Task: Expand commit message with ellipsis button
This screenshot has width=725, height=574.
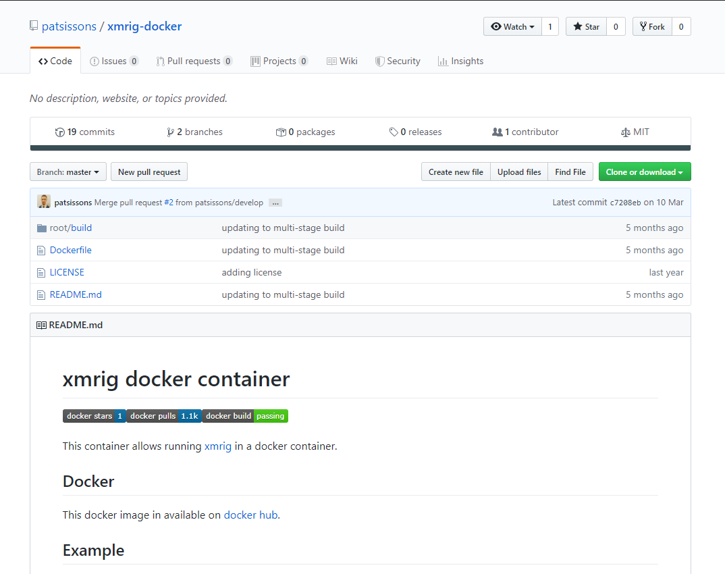Action: click(x=275, y=203)
